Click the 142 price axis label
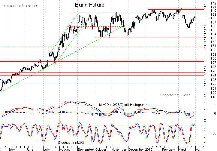 tap(213, 3)
